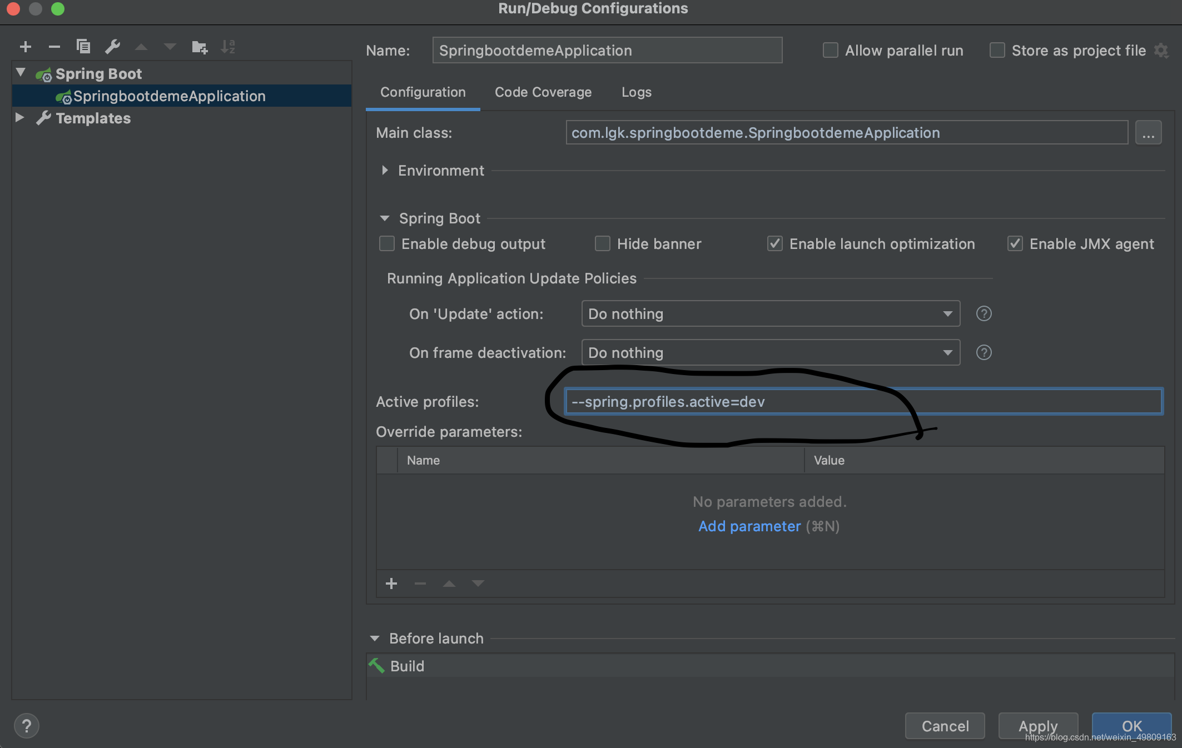Collapse the Spring Boot settings section
This screenshot has width=1182, height=748.
pos(385,218)
